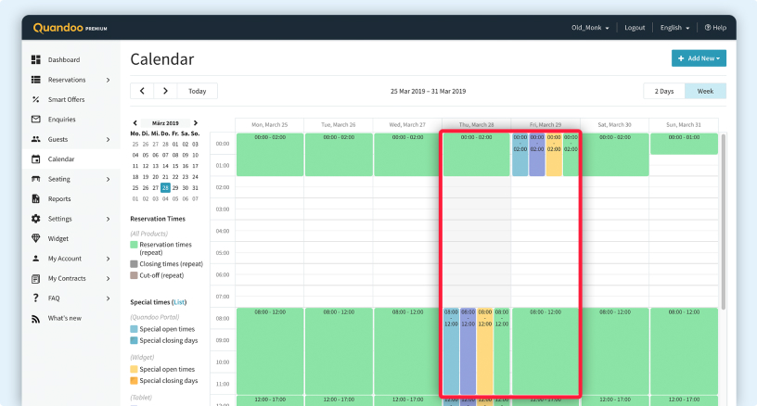Image resolution: width=757 pixels, height=406 pixels.
Task: Open Smart Offers in the sidebar
Action: [x=66, y=99]
